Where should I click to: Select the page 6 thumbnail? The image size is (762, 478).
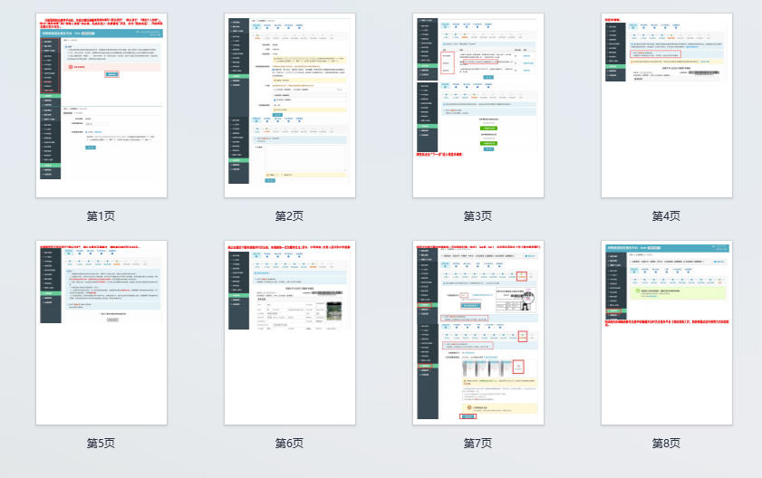290,333
